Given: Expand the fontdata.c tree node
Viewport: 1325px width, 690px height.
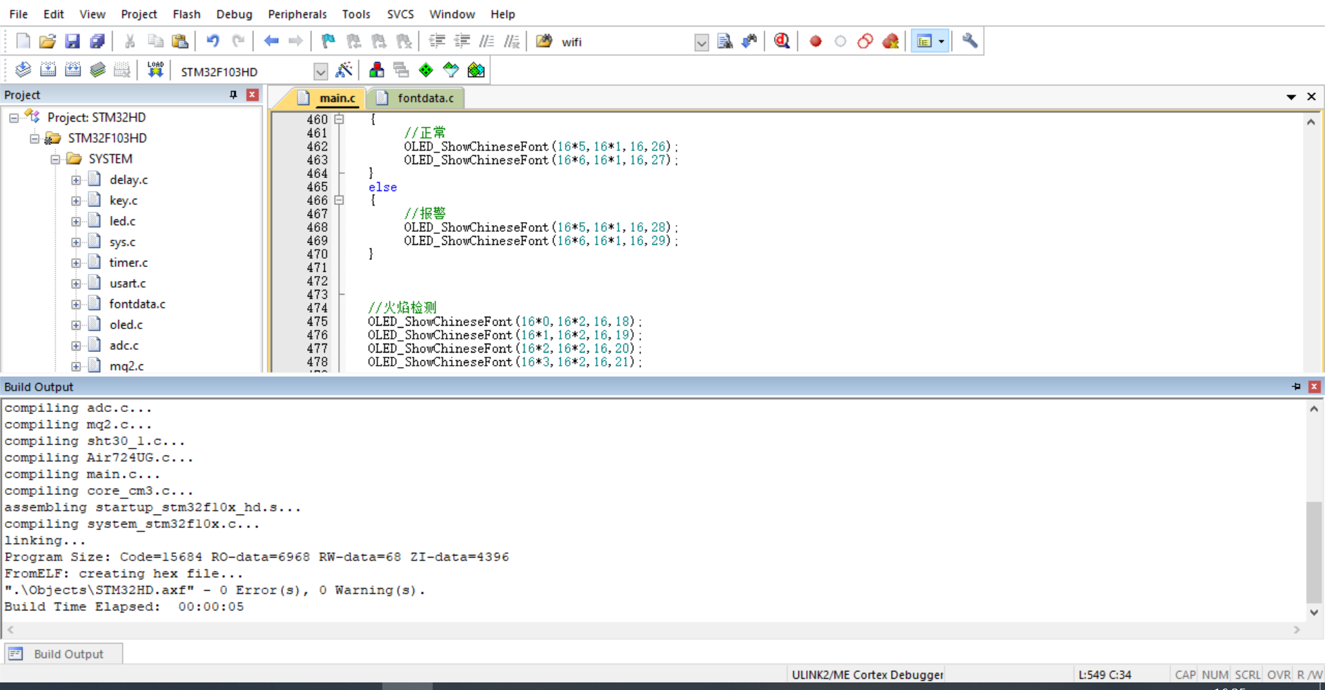Looking at the screenshot, I should (76, 304).
